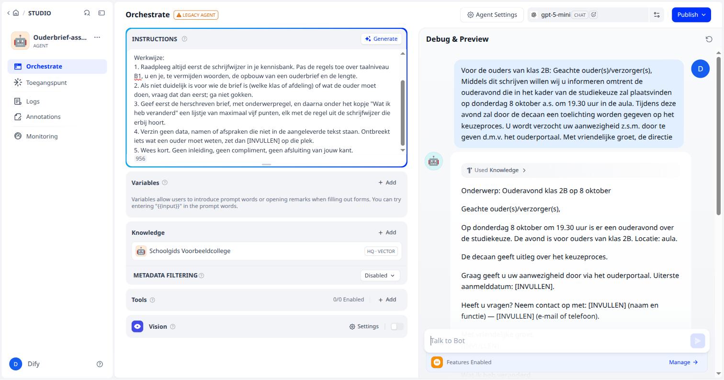
Task: Open the Publish dropdown
Action: tap(691, 15)
